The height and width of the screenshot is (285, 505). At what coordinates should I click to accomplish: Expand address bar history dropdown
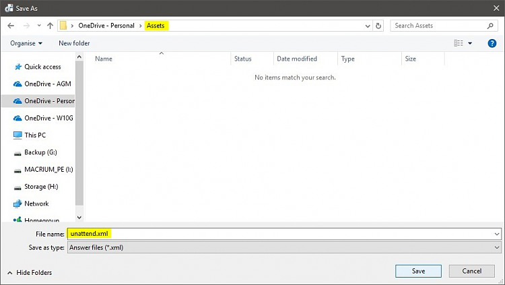point(368,26)
